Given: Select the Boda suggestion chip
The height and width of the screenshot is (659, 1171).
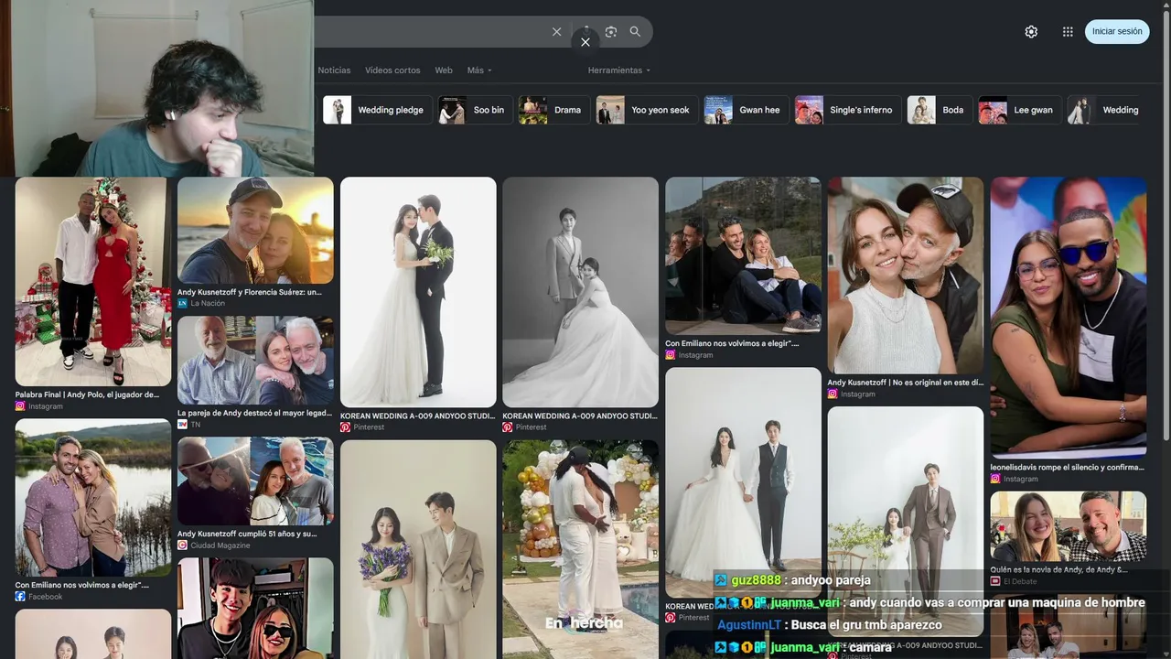Looking at the screenshot, I should 940,110.
